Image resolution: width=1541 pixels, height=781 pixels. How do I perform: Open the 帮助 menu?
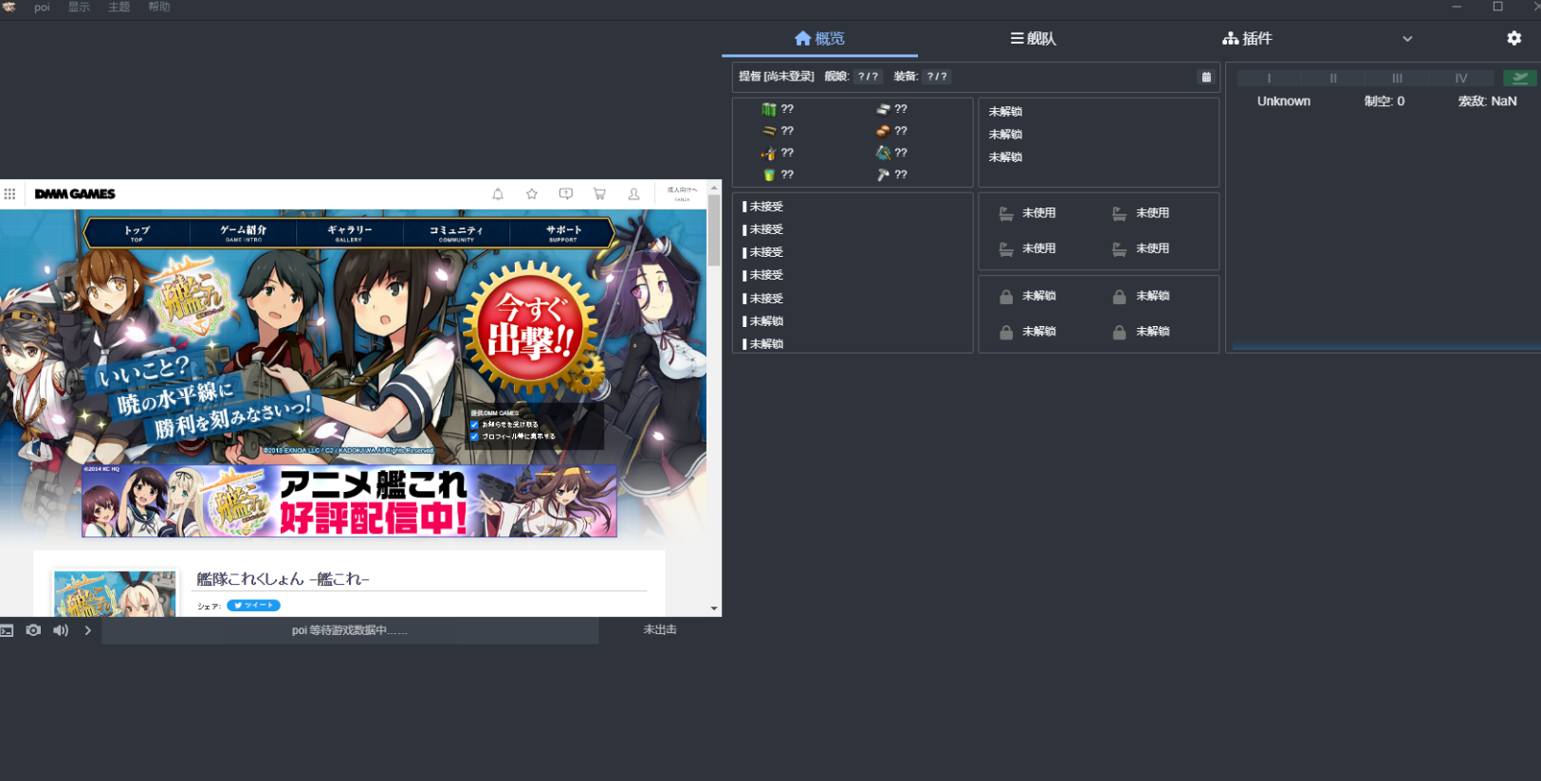pyautogui.click(x=158, y=8)
